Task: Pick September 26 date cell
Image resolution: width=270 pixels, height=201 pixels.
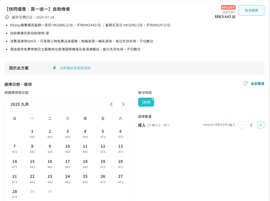Action: click(x=103, y=179)
